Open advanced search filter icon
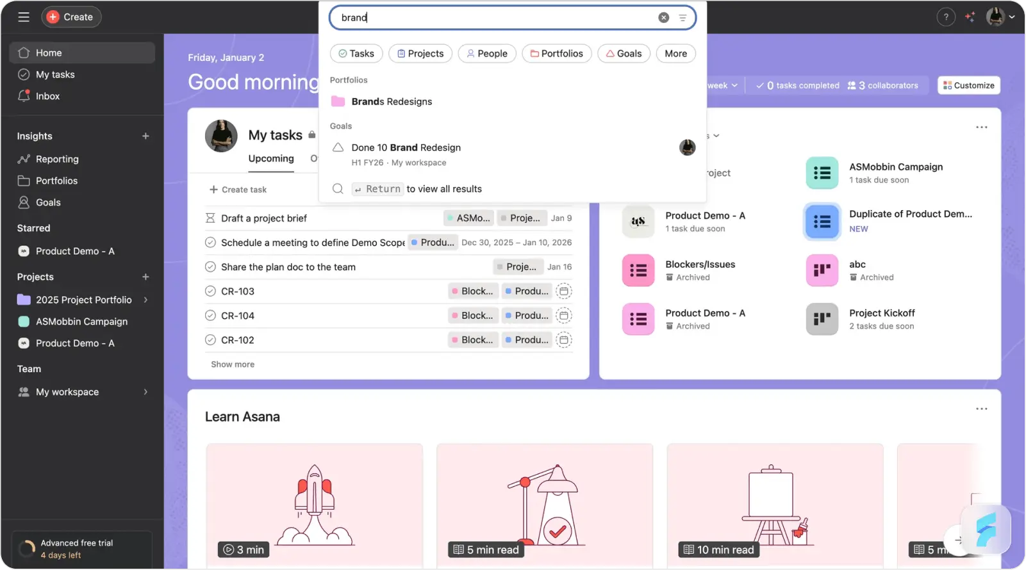Viewport: 1026px width, 570px height. [683, 18]
